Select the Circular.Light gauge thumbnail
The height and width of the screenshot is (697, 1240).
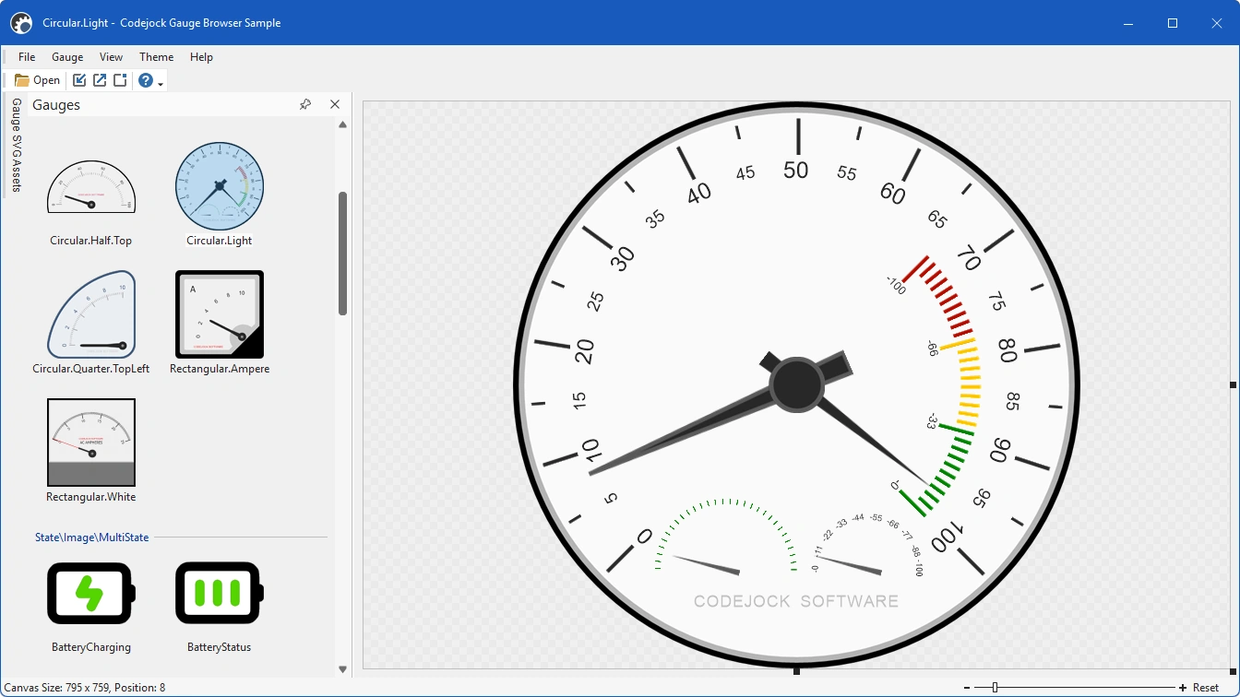(220, 186)
